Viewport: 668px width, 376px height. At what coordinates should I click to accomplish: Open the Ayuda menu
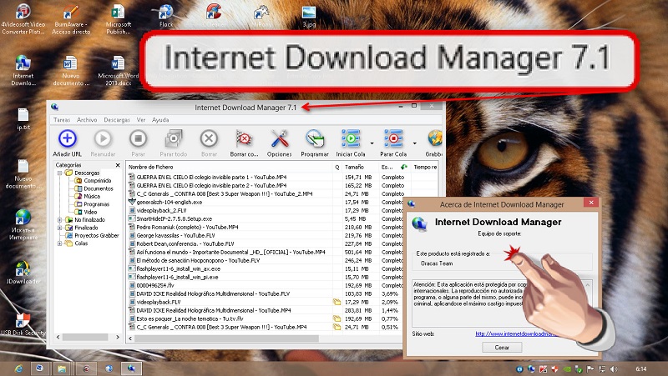tap(160, 120)
